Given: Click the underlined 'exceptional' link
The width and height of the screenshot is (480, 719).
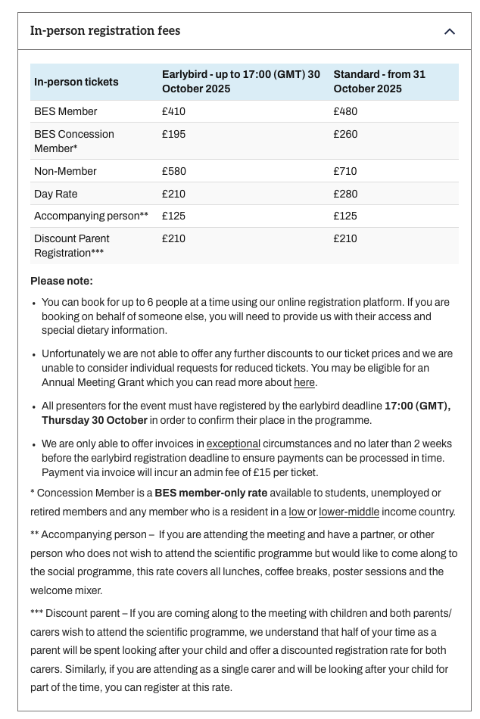Looking at the screenshot, I should tap(233, 444).
